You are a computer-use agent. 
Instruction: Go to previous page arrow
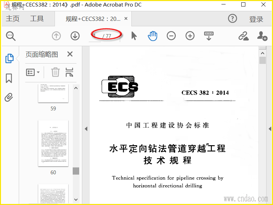[x=56, y=36]
